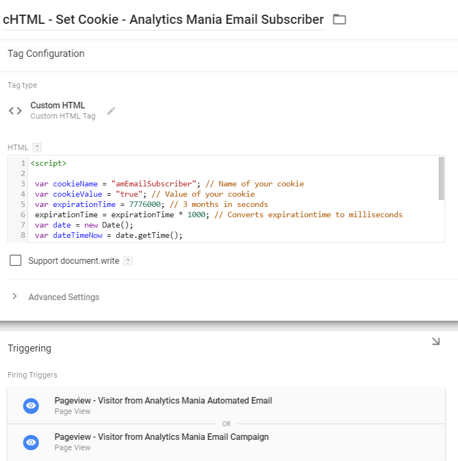Click the Custom HTML code brackets icon
This screenshot has width=458, height=461.
click(x=15, y=111)
